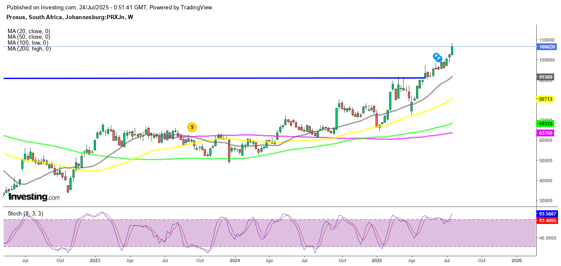Click the yellow S split marker

[192, 127]
